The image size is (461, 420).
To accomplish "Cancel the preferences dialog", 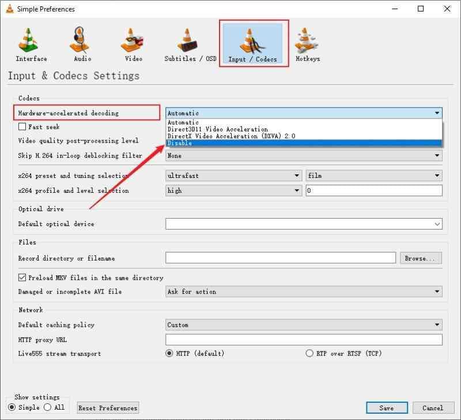I will pyautogui.click(x=433, y=408).
